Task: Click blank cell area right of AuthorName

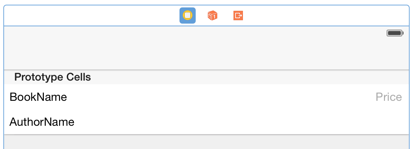Action: coord(236,122)
